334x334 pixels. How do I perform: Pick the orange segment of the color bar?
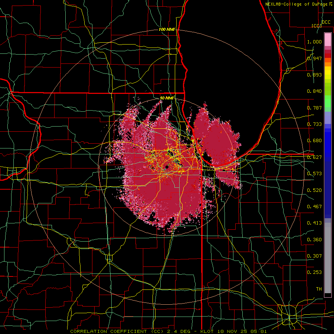pos(328,64)
